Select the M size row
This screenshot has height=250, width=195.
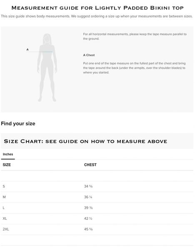point(97,197)
